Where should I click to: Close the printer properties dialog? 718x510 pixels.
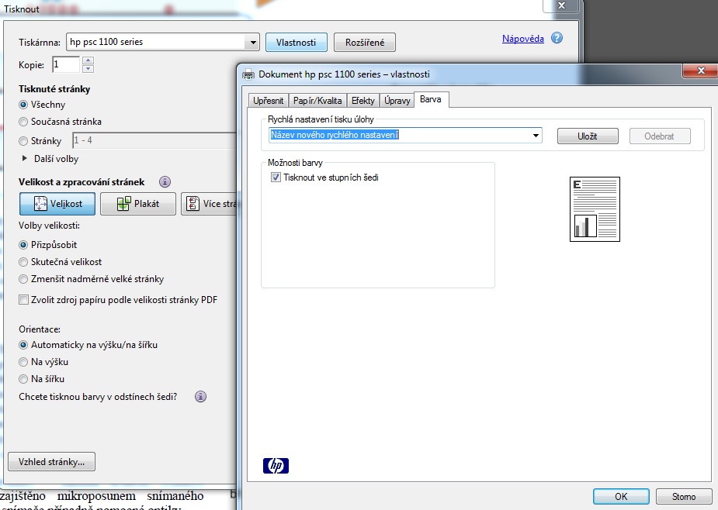[x=701, y=70]
